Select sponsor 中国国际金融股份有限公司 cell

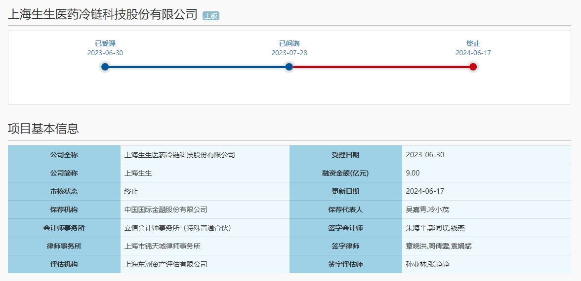tap(166, 210)
